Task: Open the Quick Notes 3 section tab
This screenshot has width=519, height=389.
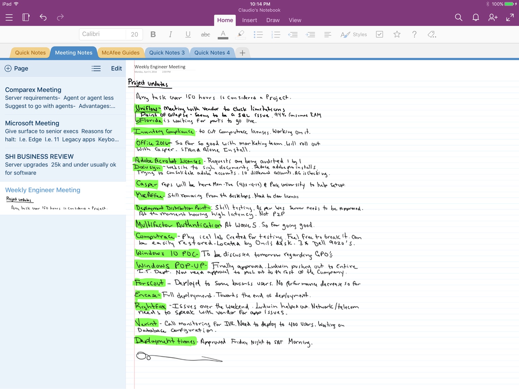Action: [167, 53]
